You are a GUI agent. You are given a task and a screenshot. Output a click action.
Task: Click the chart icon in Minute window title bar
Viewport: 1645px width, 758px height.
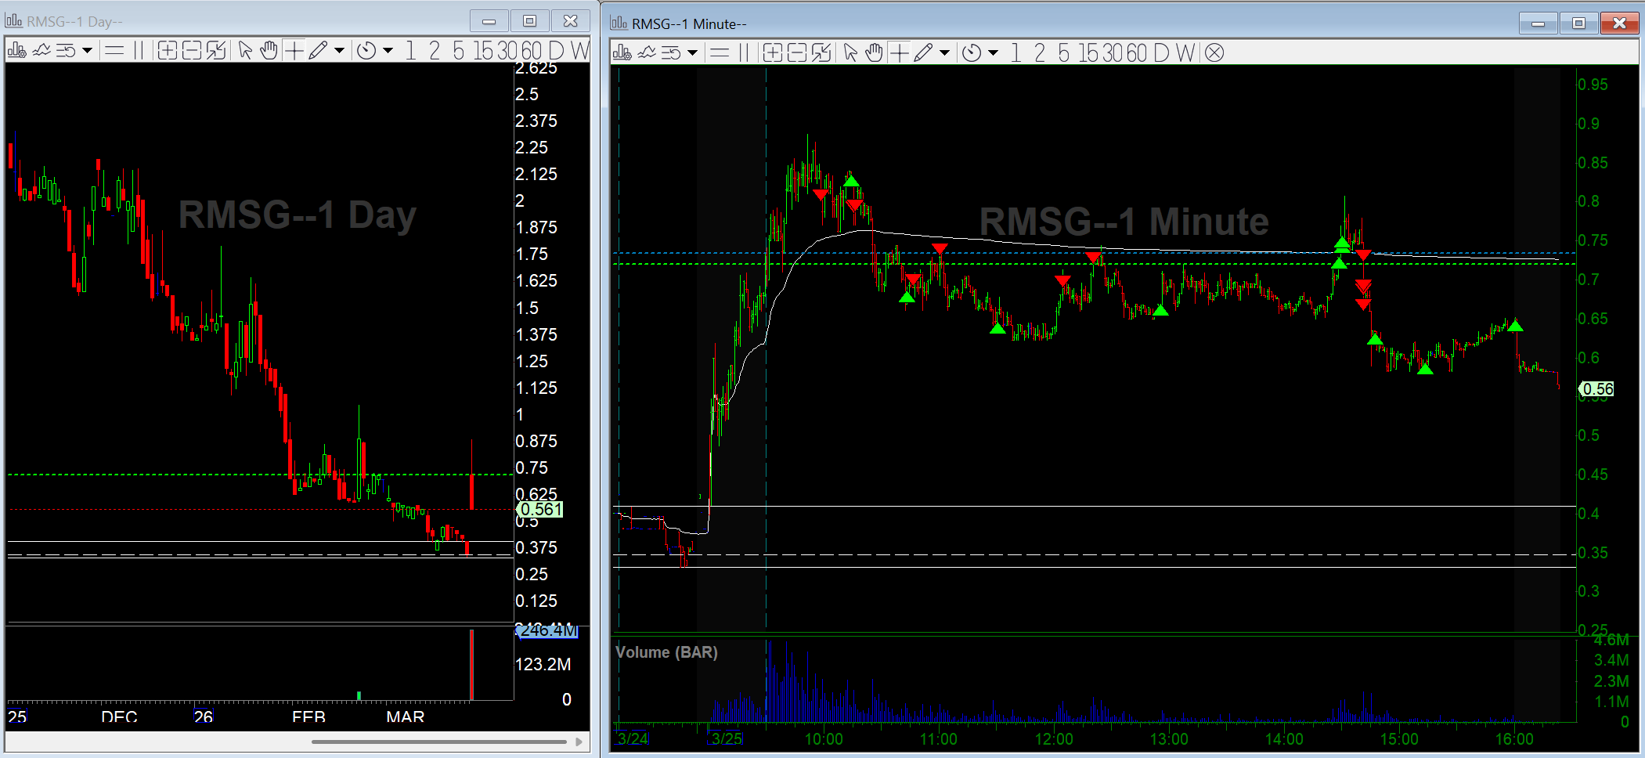[x=619, y=23]
